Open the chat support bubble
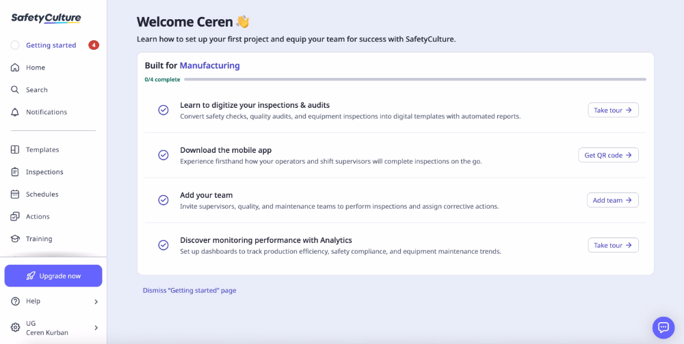The image size is (684, 344). point(663,328)
